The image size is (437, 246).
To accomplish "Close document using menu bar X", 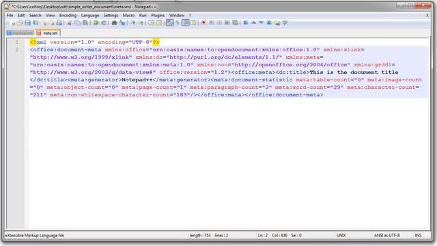I will (427, 15).
